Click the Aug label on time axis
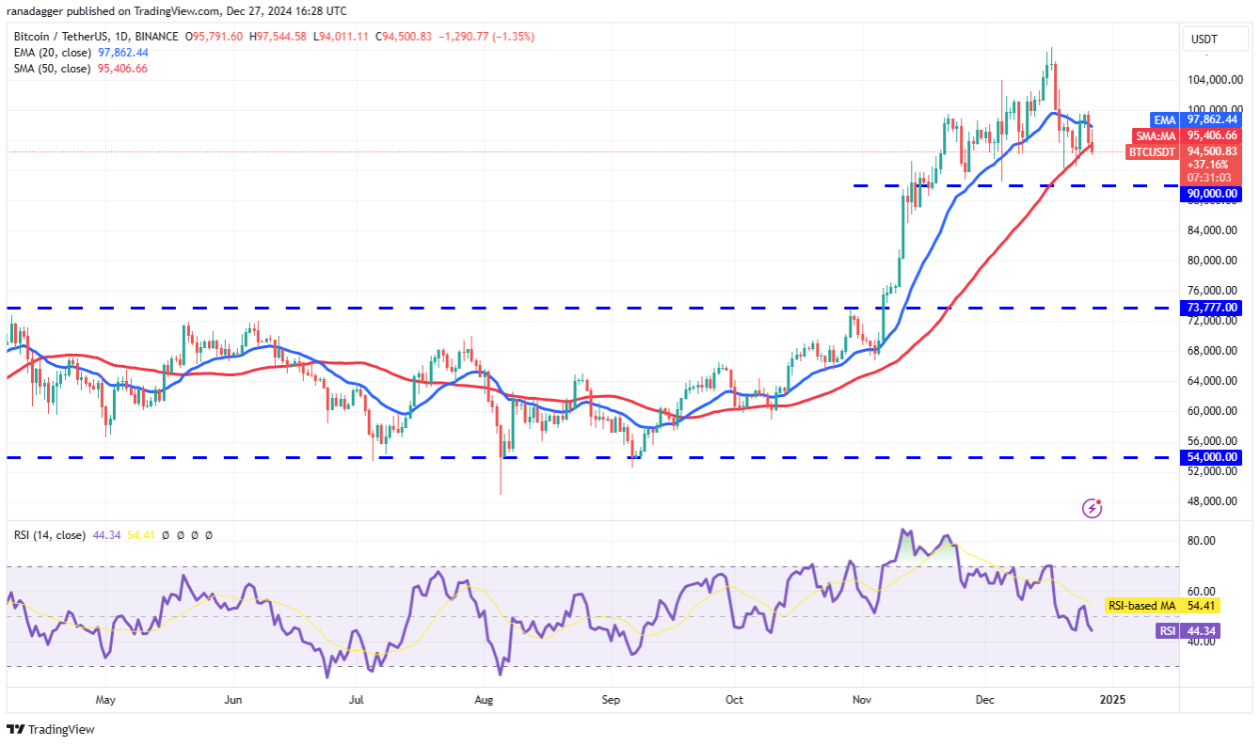 click(484, 700)
